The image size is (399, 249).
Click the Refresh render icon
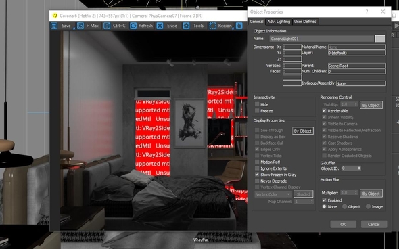click(x=133, y=26)
